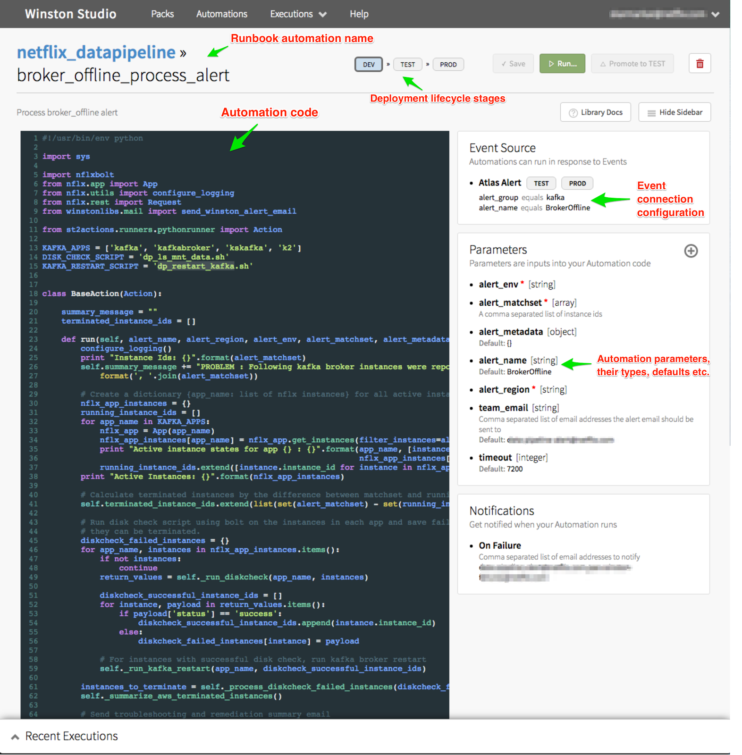Click 'Default: 7200' timeout value

[x=501, y=469]
